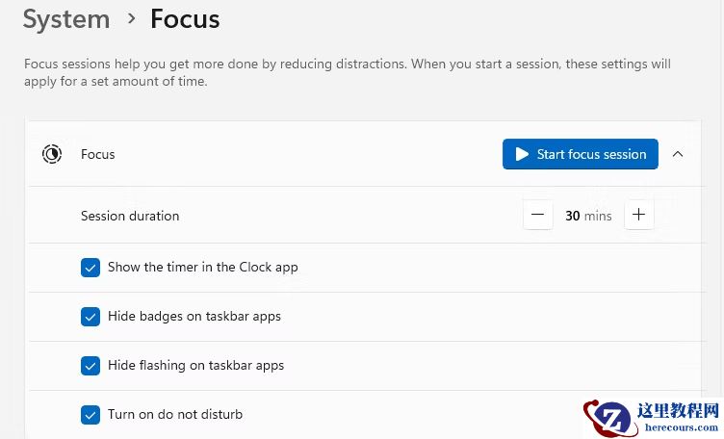Click the Hide badges on taskbar apps label
The height and width of the screenshot is (439, 724).
tap(194, 317)
